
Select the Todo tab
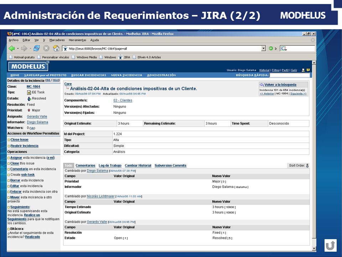[x=68, y=166]
